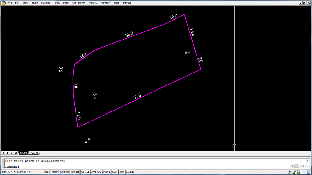Open the File menu
Screen dimensions: 312x175
click(10, 3)
